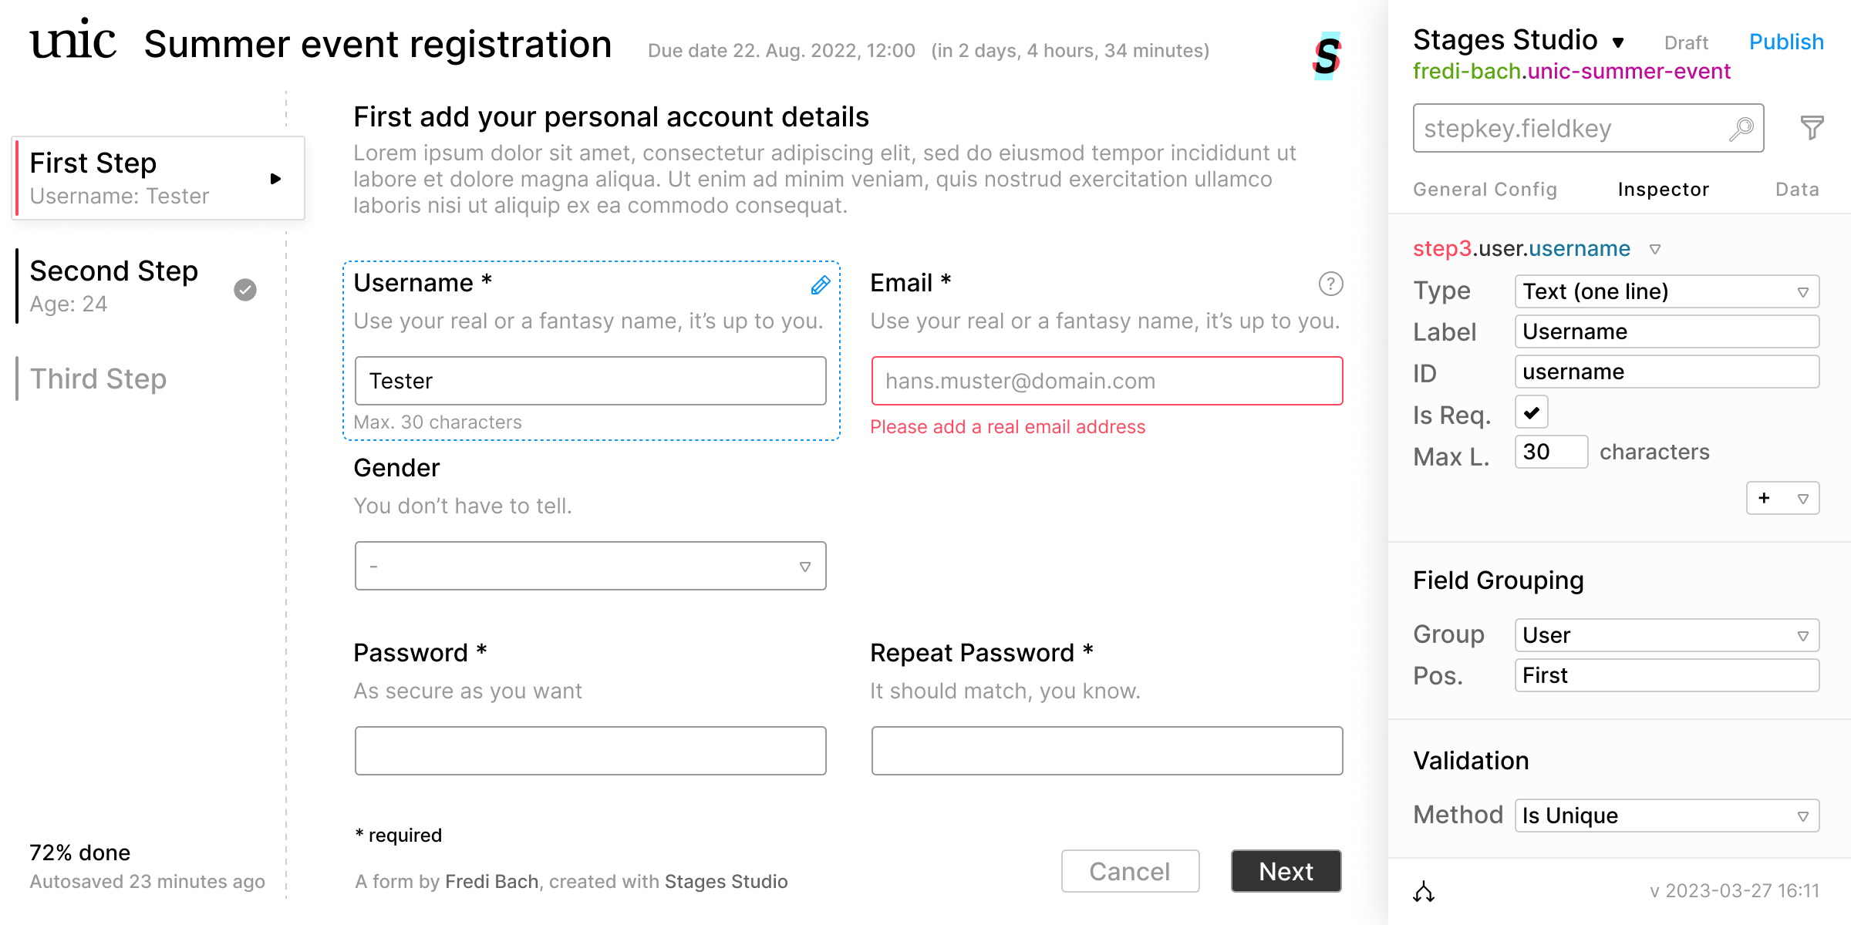Switch to the Data tab
The width and height of the screenshot is (1851, 925).
[x=1797, y=190]
